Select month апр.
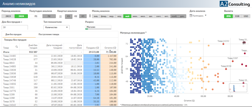Viewport: 252px width, 107px height. (x=120, y=16)
